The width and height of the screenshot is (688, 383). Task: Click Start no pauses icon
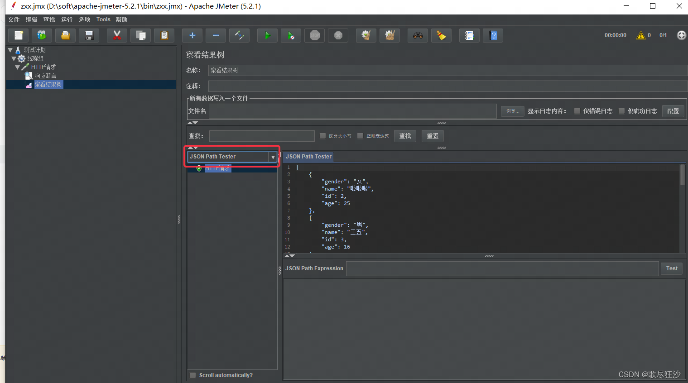(291, 35)
